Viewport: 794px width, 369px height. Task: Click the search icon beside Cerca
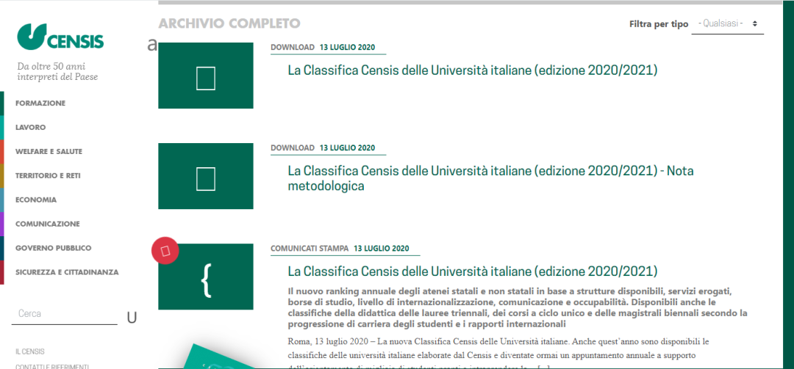tap(132, 318)
